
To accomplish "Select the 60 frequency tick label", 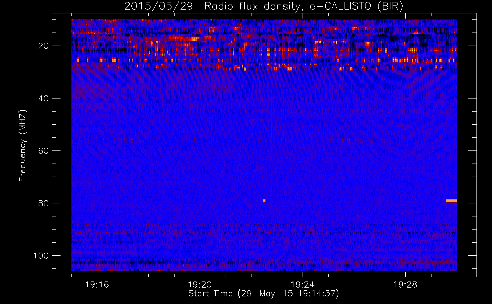I will coord(43,151).
